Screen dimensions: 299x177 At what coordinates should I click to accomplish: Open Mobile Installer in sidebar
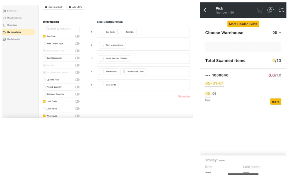pyautogui.click(x=13, y=39)
